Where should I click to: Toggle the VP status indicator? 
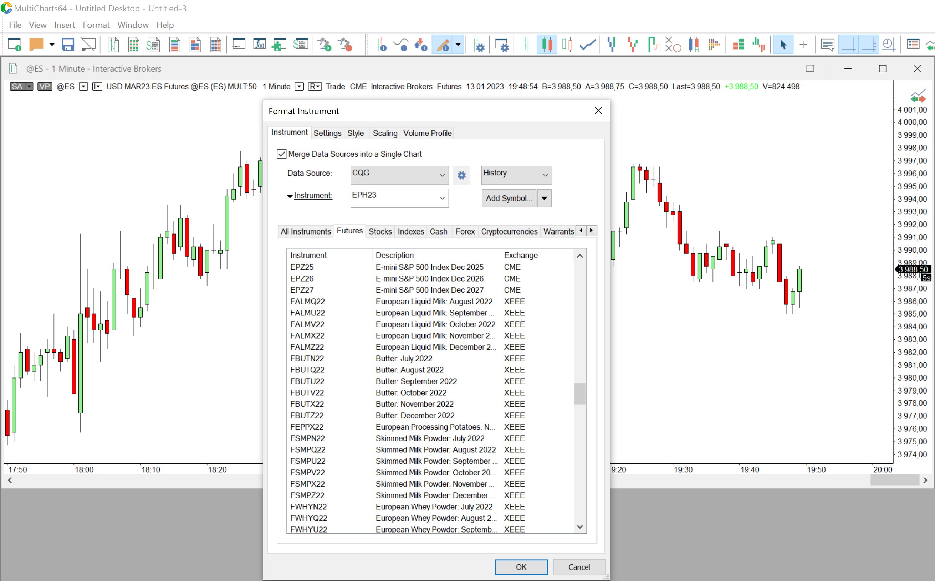pos(45,87)
